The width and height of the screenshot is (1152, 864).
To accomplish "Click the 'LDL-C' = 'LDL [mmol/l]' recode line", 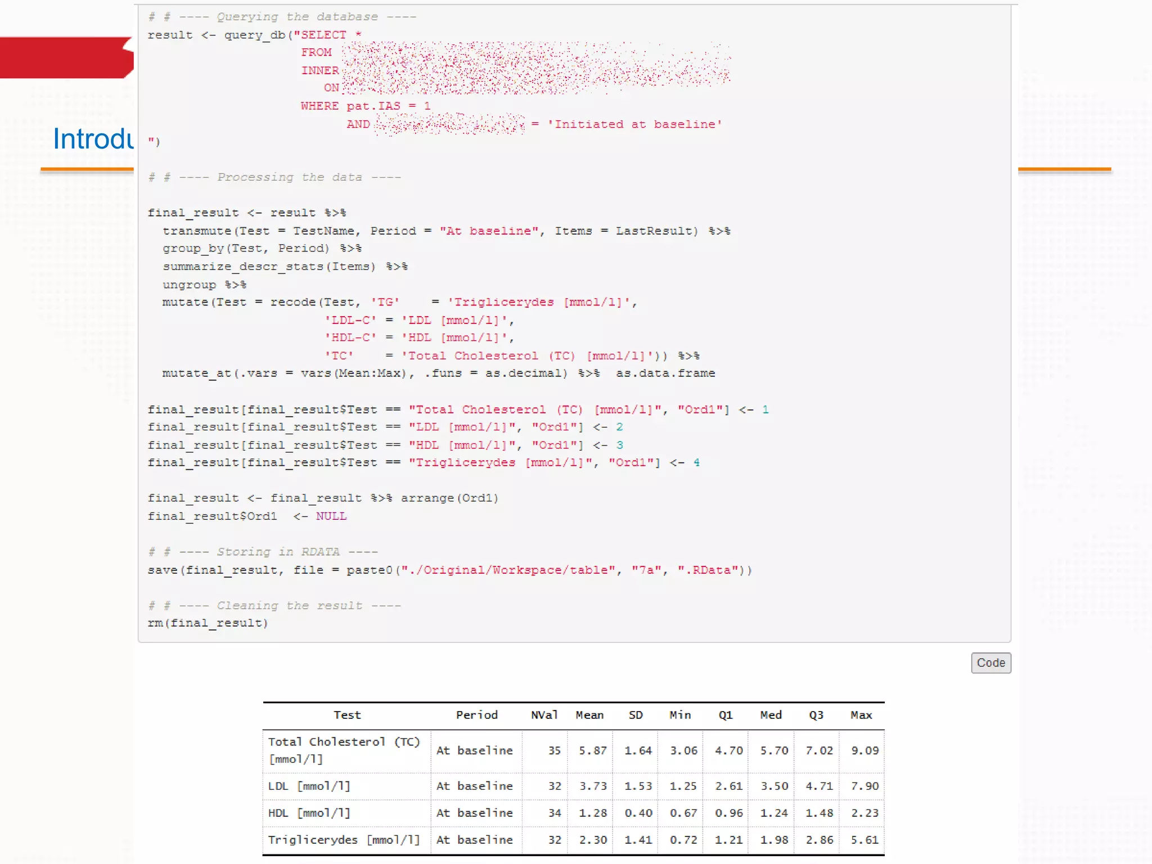I will (420, 320).
